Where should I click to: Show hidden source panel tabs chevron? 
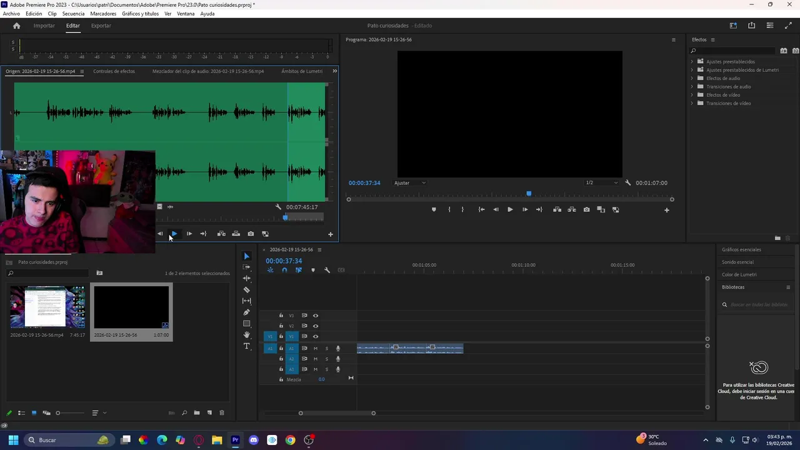click(334, 71)
